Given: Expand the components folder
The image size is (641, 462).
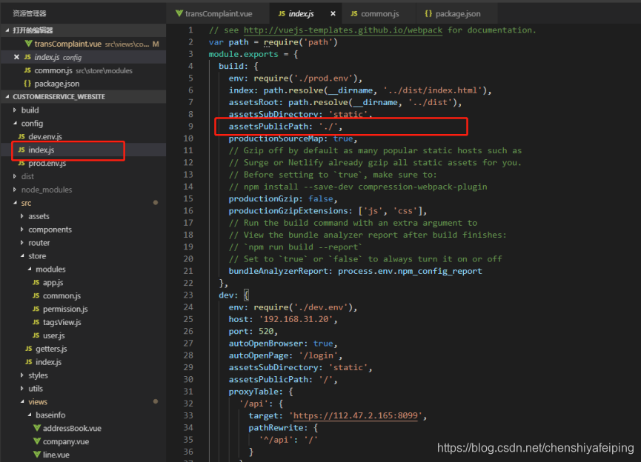Looking at the screenshot, I should pos(22,230).
